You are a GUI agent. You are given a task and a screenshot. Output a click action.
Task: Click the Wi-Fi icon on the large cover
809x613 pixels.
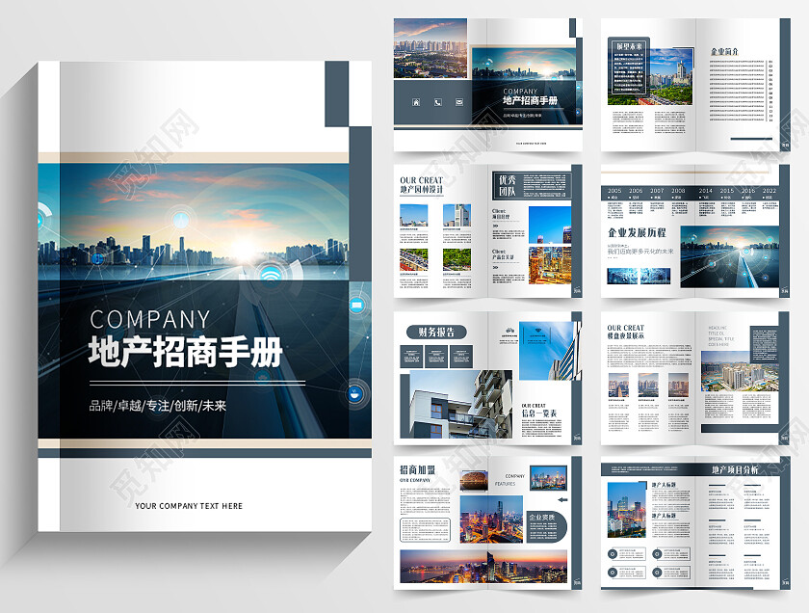[271, 275]
